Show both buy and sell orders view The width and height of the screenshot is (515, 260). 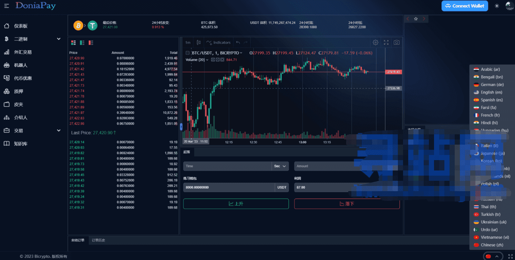73,43
